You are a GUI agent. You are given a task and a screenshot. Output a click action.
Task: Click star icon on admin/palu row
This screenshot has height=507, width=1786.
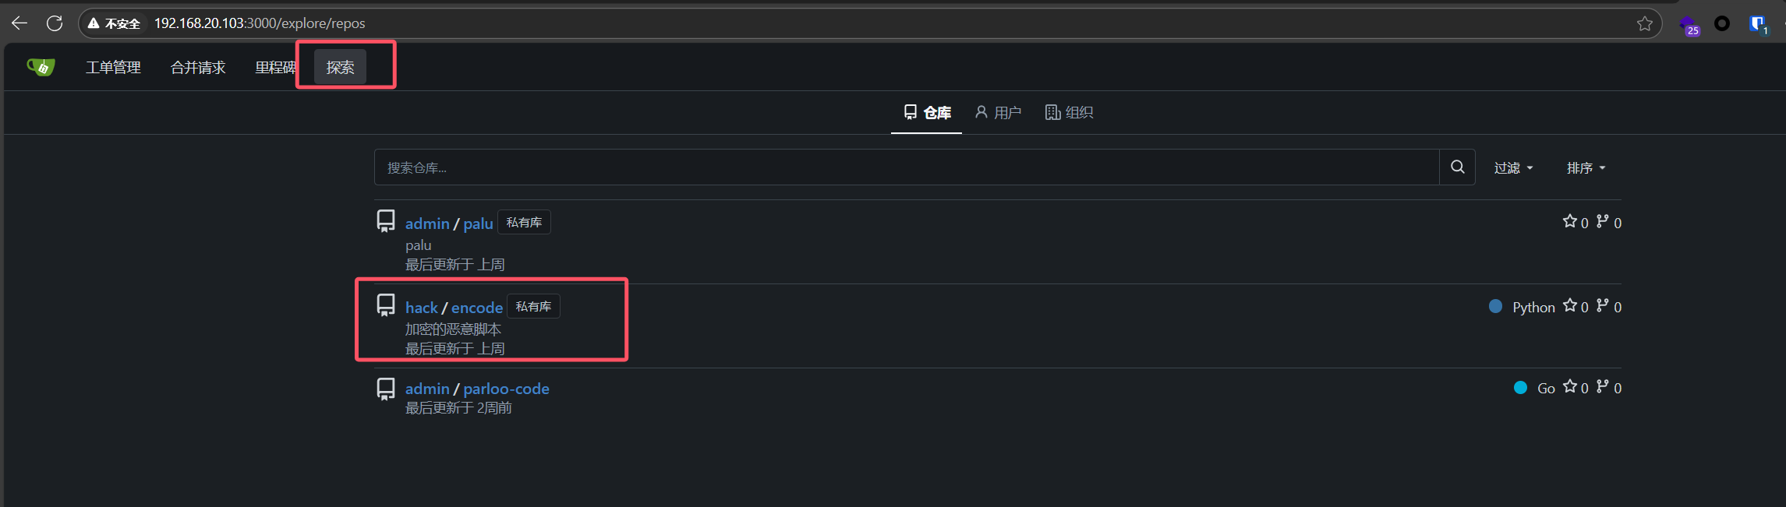1569,222
